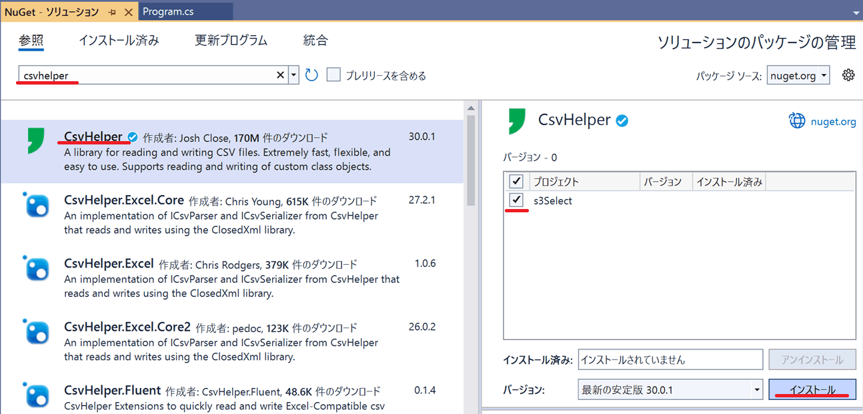This screenshot has height=414, width=863.
Task: Click the インストール button
Action: (812, 389)
